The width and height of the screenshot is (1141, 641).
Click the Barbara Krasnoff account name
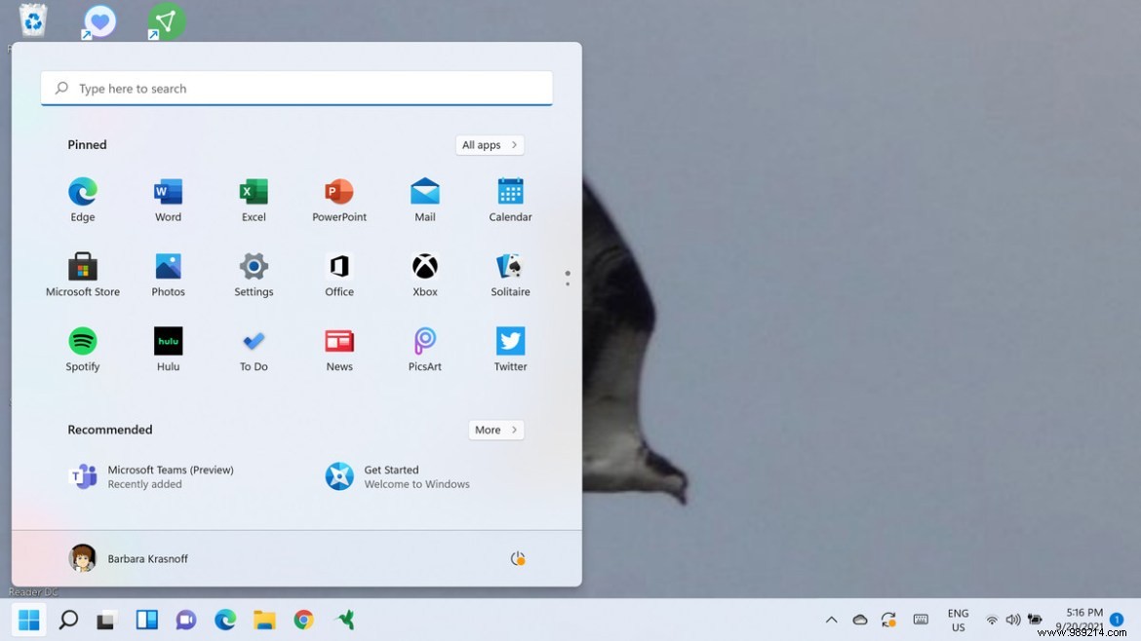pos(148,558)
